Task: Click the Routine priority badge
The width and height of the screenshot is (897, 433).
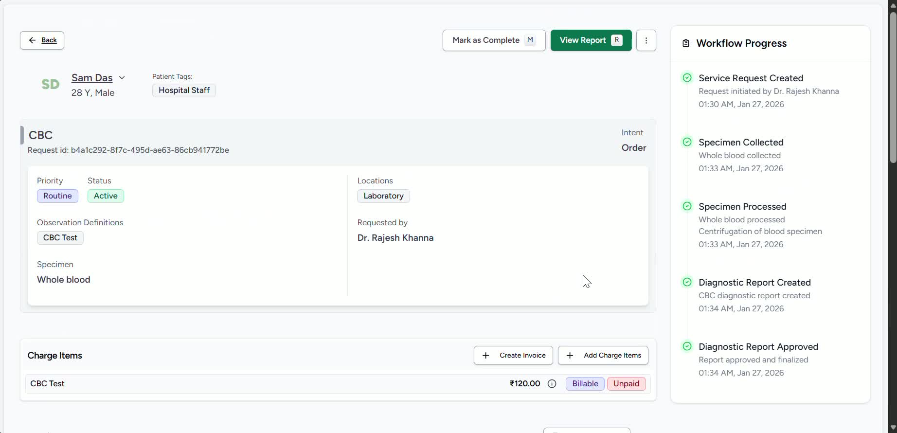Action: point(57,196)
